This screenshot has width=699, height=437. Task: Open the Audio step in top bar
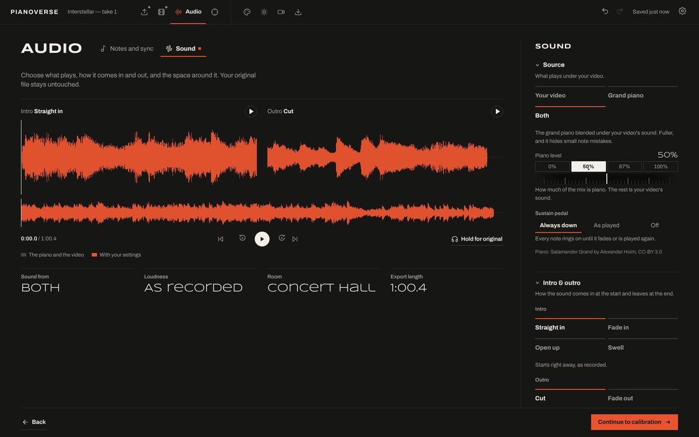point(188,12)
